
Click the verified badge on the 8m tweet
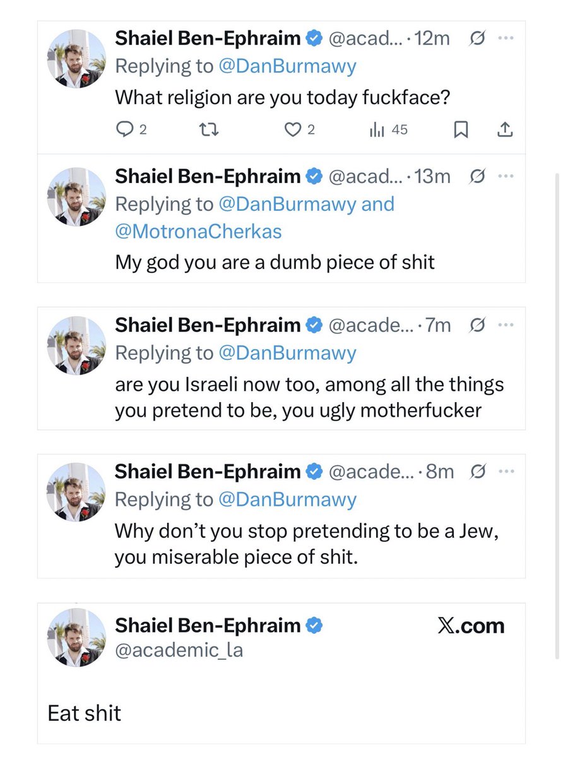[x=314, y=472]
